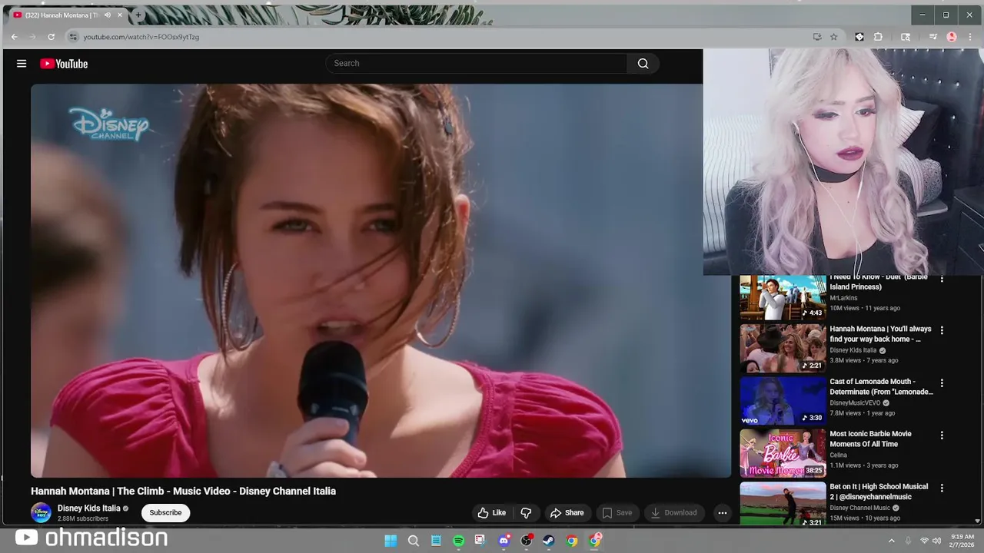Dislike the video with thumbs-down button
Image resolution: width=984 pixels, height=553 pixels.
click(x=527, y=513)
